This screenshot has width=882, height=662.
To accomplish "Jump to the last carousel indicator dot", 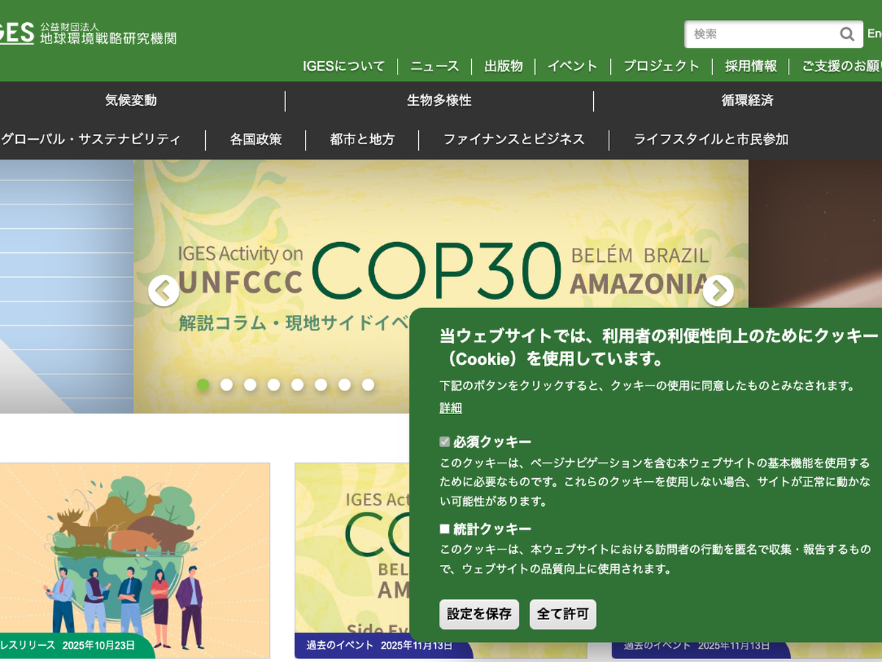I will coord(368,385).
